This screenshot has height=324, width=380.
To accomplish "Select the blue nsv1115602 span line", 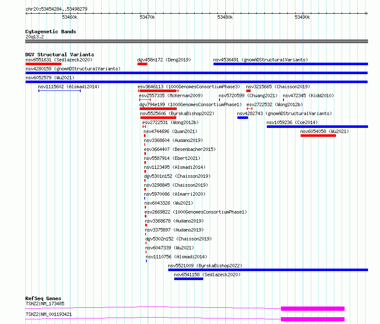I will (59, 91).
